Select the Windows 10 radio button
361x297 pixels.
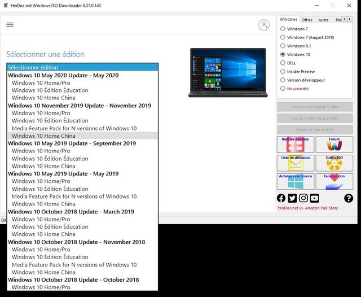(283, 54)
